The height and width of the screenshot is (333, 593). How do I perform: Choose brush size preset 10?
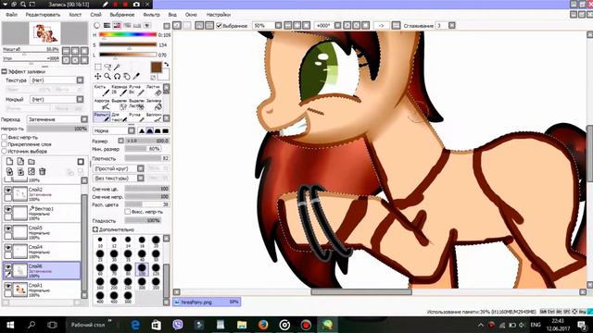(100, 241)
